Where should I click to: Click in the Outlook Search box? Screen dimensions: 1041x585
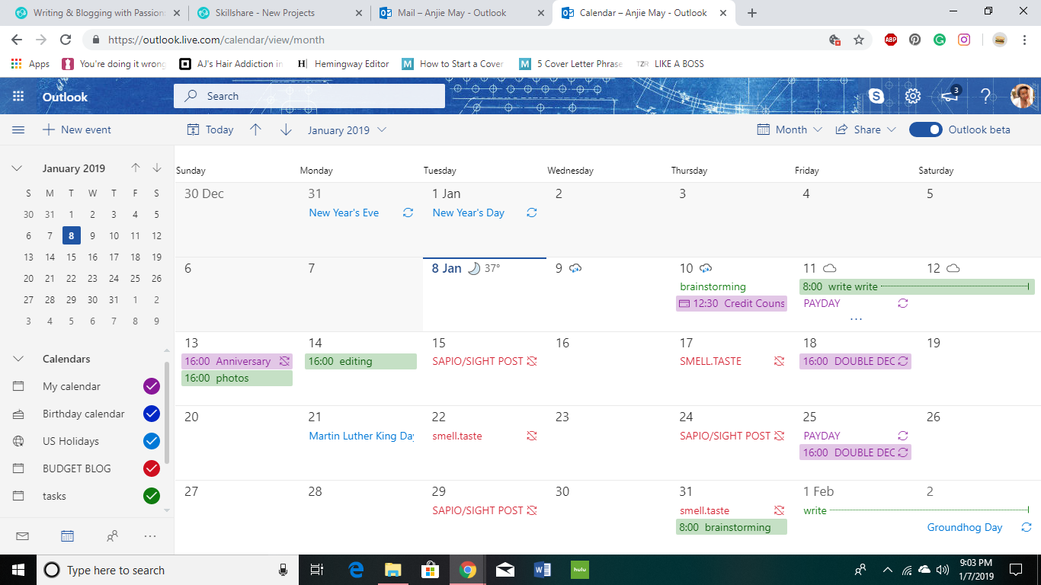click(x=309, y=96)
